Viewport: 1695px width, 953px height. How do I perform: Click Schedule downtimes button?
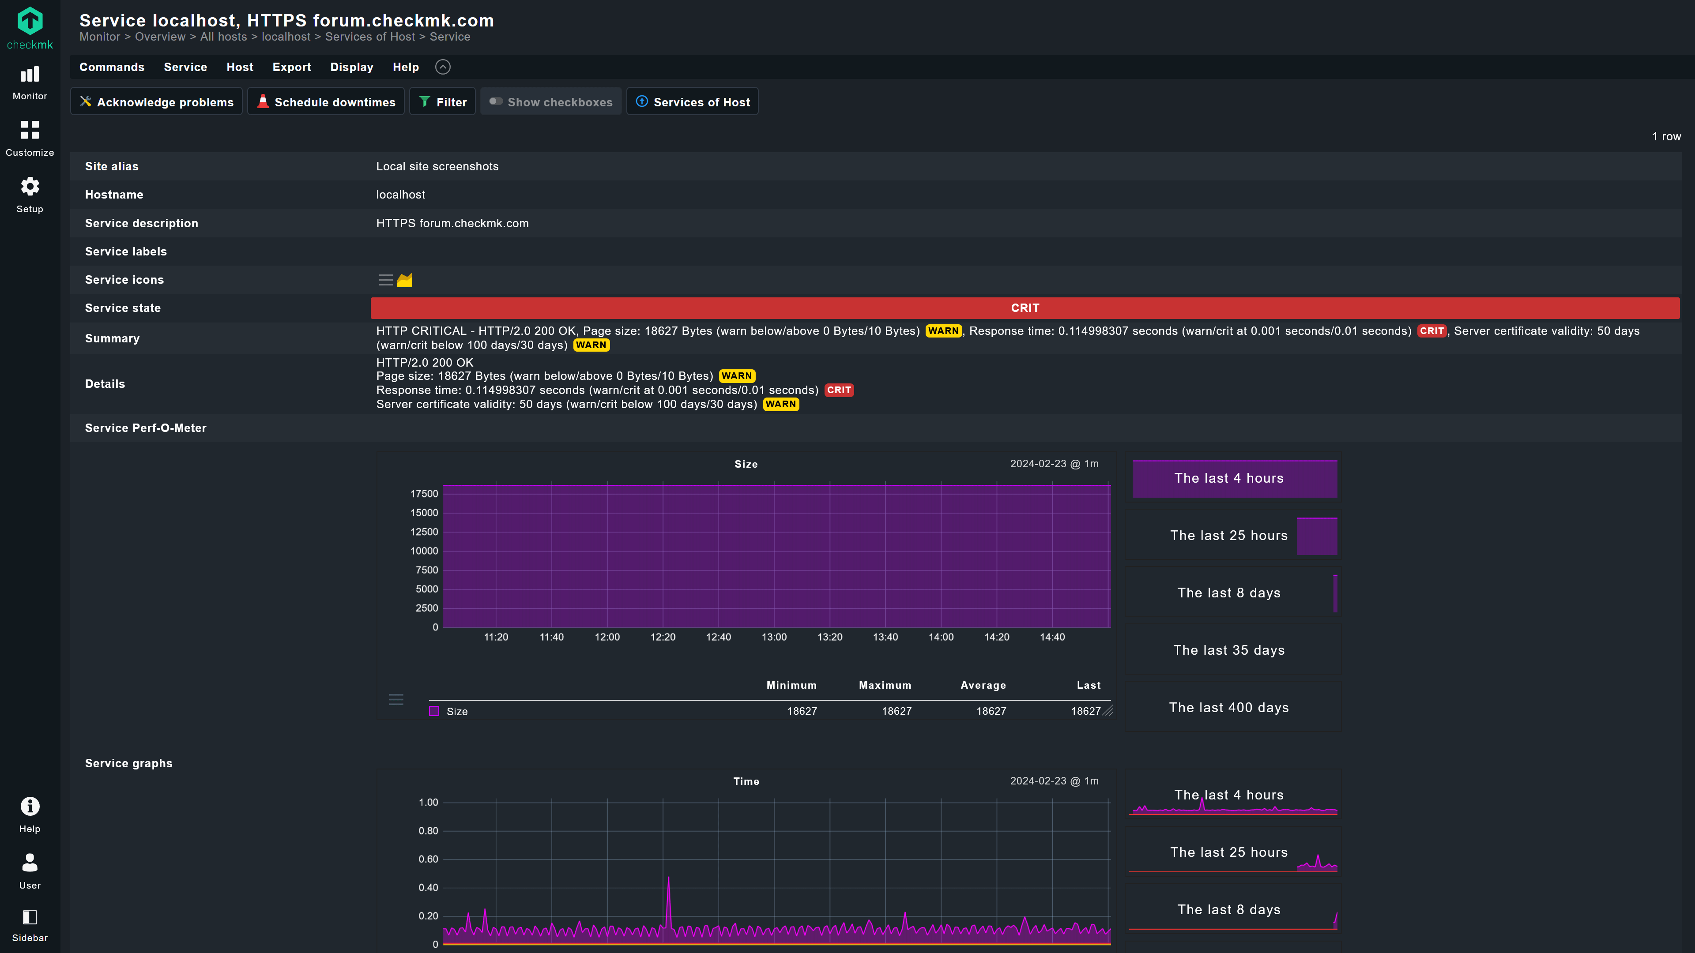(326, 102)
